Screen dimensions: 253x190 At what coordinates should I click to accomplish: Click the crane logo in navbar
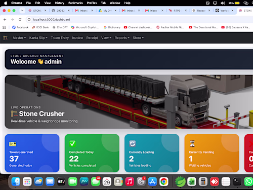[x=6, y=37]
